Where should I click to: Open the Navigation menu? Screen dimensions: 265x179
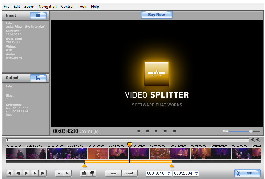(x=48, y=6)
